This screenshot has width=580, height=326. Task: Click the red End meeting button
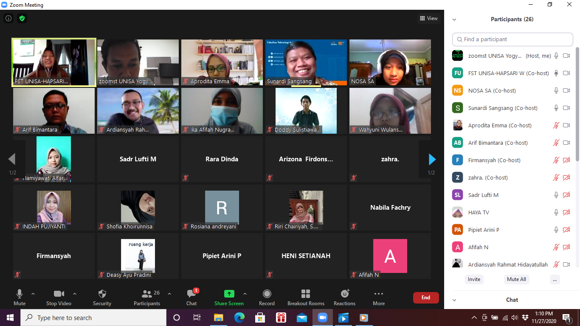click(x=425, y=298)
